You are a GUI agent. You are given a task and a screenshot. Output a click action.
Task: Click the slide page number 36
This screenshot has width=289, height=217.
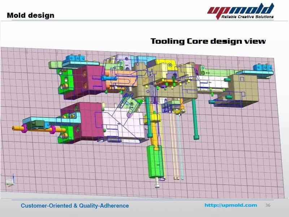tap(268, 205)
